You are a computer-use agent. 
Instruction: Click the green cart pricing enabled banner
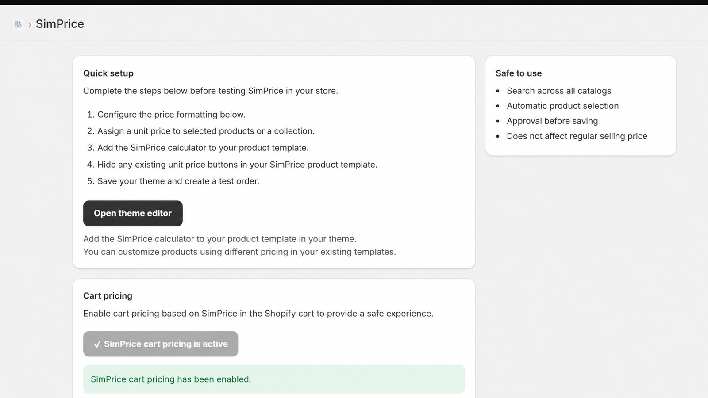coord(274,379)
